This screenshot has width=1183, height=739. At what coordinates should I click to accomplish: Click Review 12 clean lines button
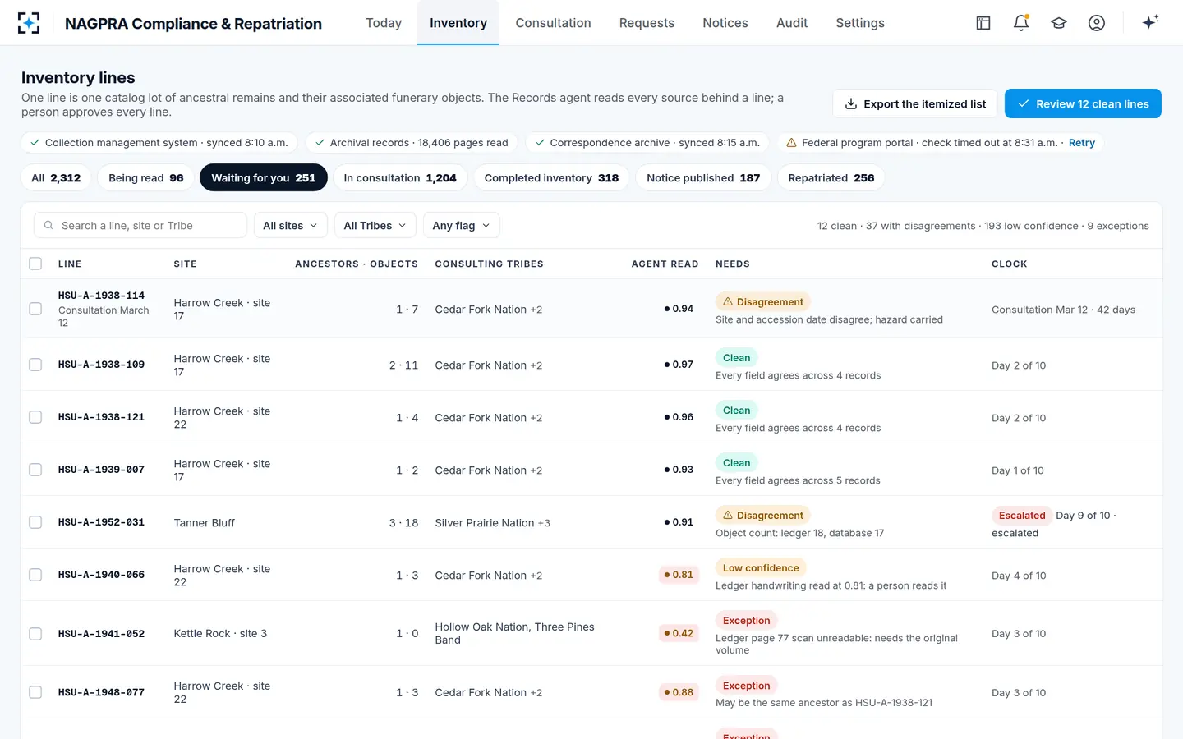(1083, 103)
